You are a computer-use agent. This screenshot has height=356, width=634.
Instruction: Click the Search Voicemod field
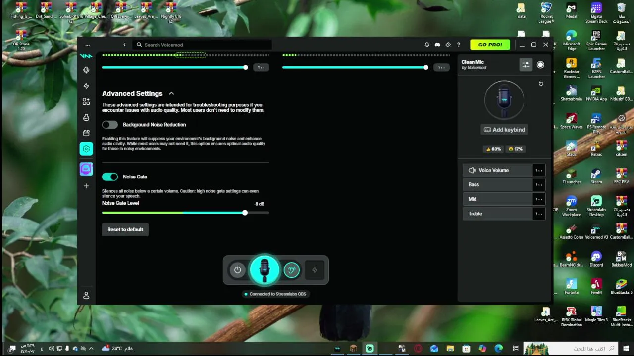pos(202,45)
